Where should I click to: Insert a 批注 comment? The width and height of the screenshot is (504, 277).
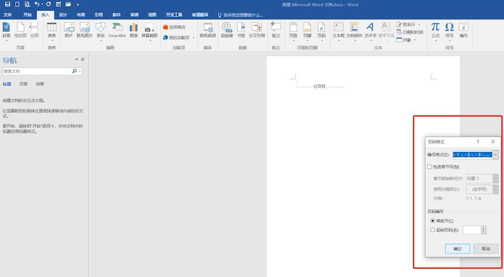point(276,31)
